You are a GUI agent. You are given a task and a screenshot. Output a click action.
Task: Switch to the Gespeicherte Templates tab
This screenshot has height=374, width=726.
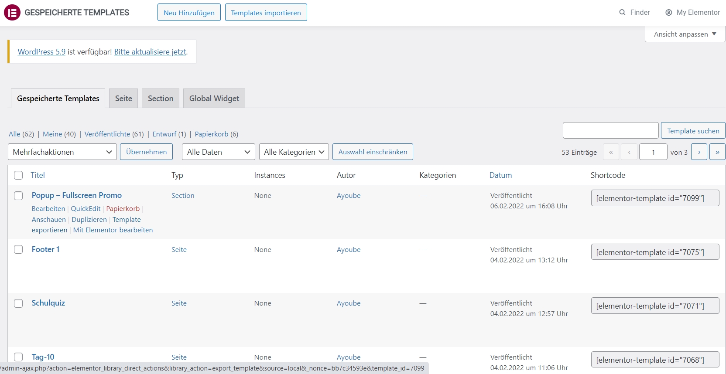point(58,99)
